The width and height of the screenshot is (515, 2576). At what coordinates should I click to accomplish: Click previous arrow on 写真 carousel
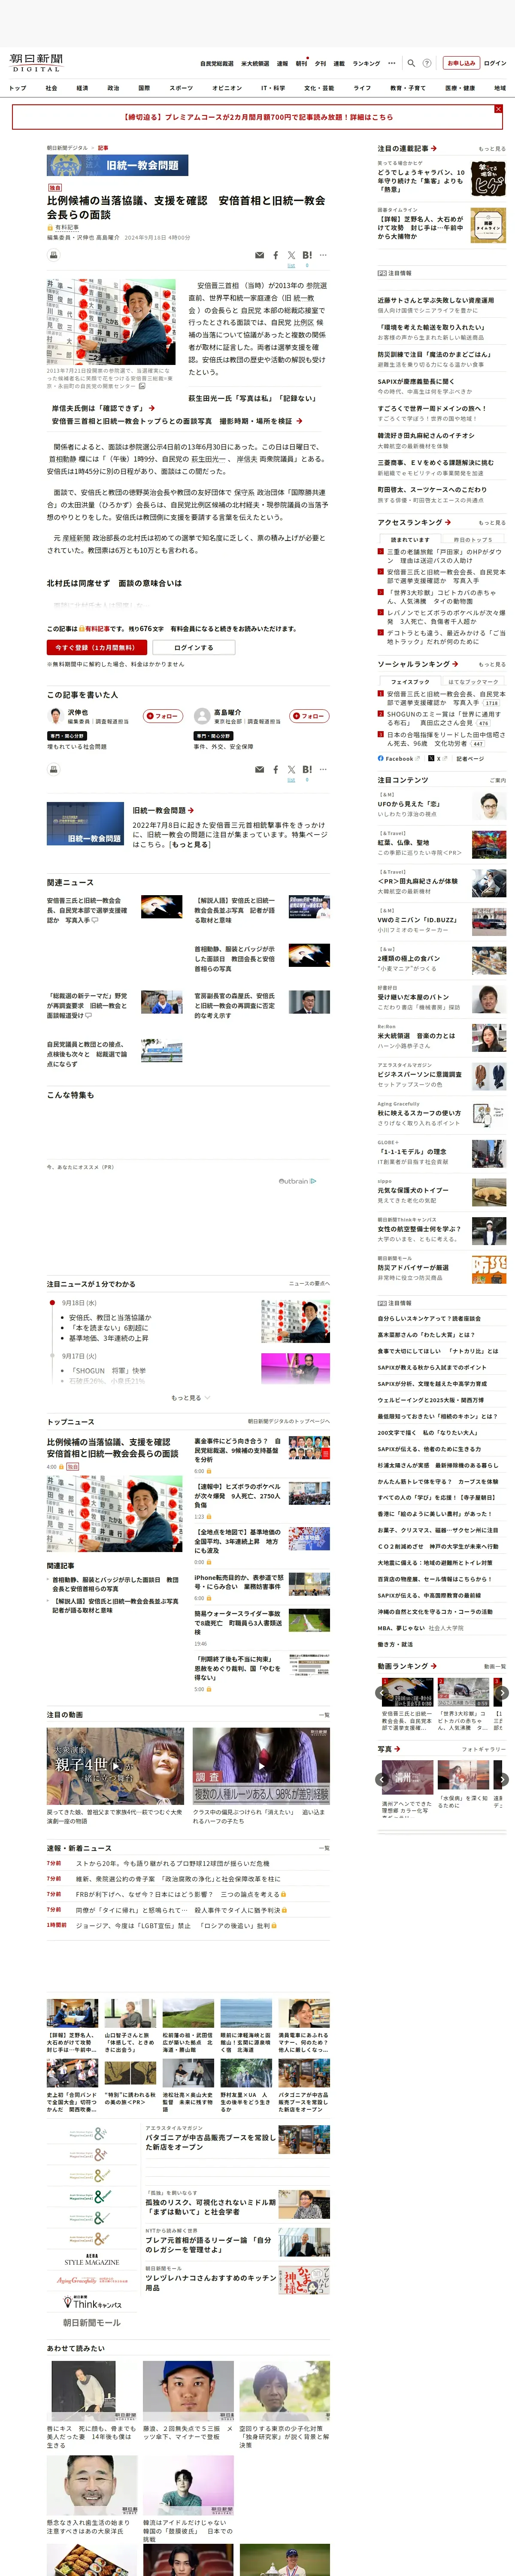381,1780
